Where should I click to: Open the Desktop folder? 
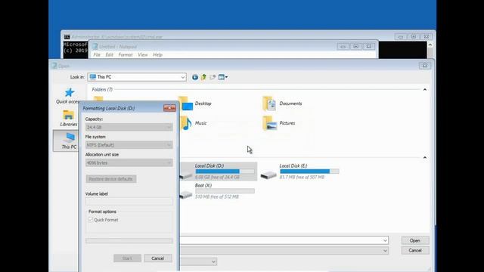point(196,104)
